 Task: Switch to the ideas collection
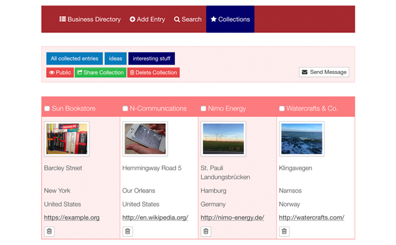pos(115,58)
